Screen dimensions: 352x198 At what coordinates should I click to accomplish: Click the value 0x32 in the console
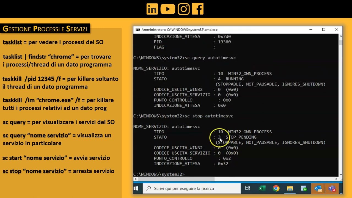coord(223,164)
